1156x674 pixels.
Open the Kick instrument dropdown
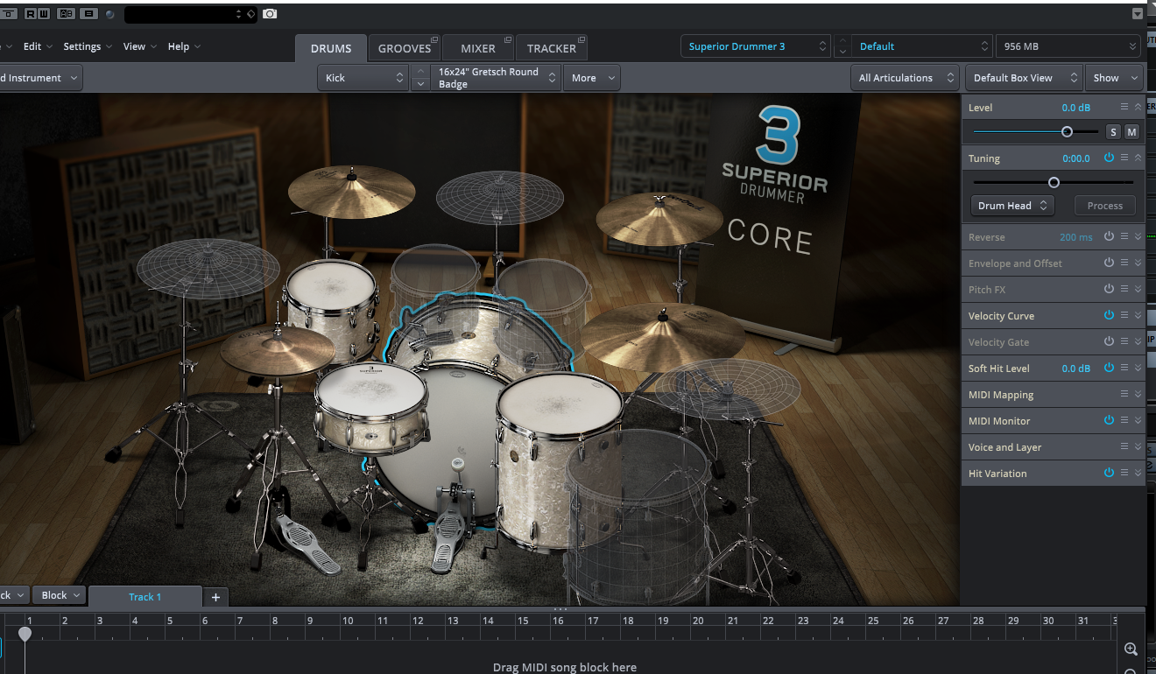point(363,78)
